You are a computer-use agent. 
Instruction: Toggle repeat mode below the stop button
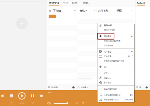[11, 103]
